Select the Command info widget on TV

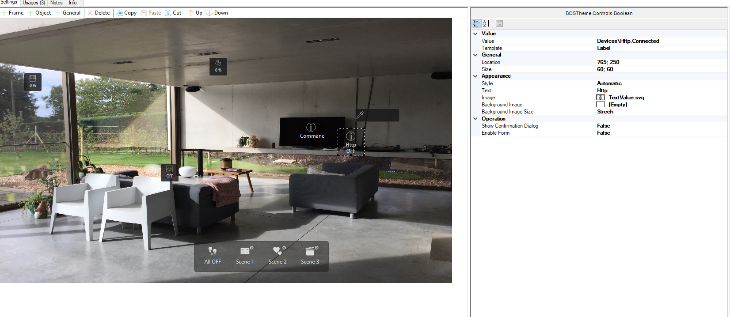click(312, 130)
